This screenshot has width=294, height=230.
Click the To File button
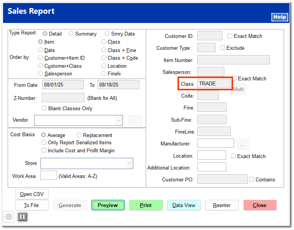pyautogui.click(x=32, y=205)
